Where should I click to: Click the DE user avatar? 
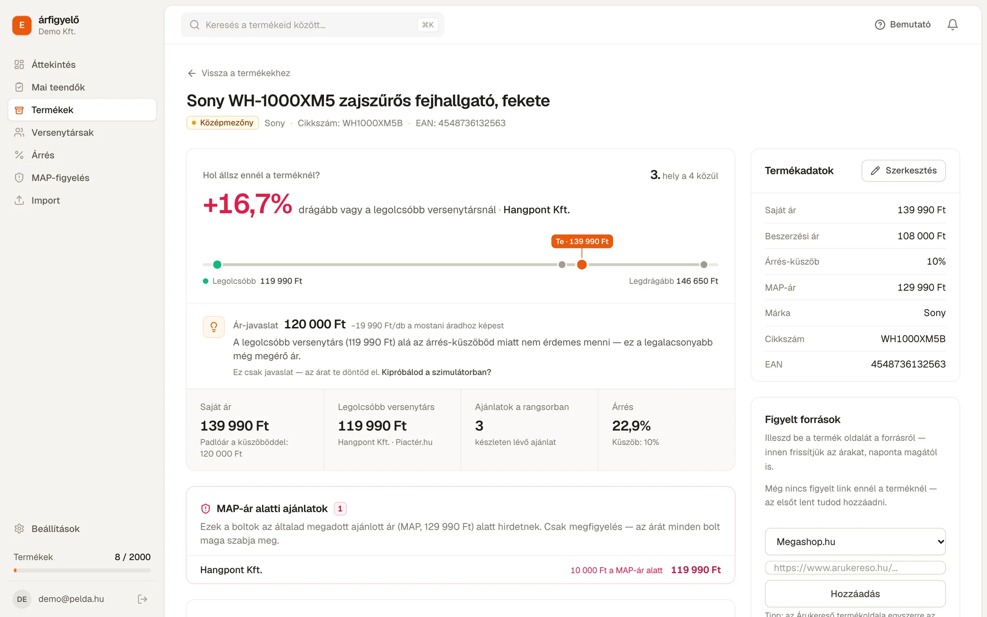22,599
